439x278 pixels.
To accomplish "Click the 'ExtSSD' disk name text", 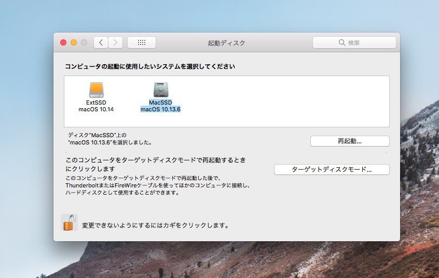I will pos(96,103).
